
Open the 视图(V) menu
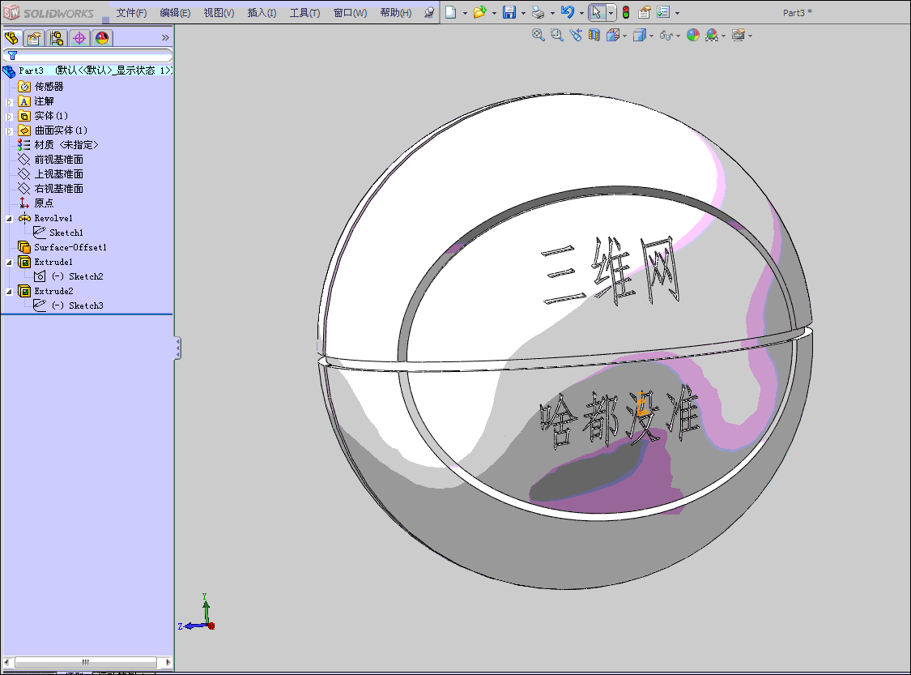coord(219,13)
